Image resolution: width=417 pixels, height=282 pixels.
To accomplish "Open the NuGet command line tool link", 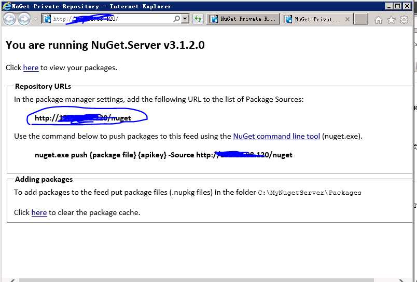I will click(x=276, y=137).
